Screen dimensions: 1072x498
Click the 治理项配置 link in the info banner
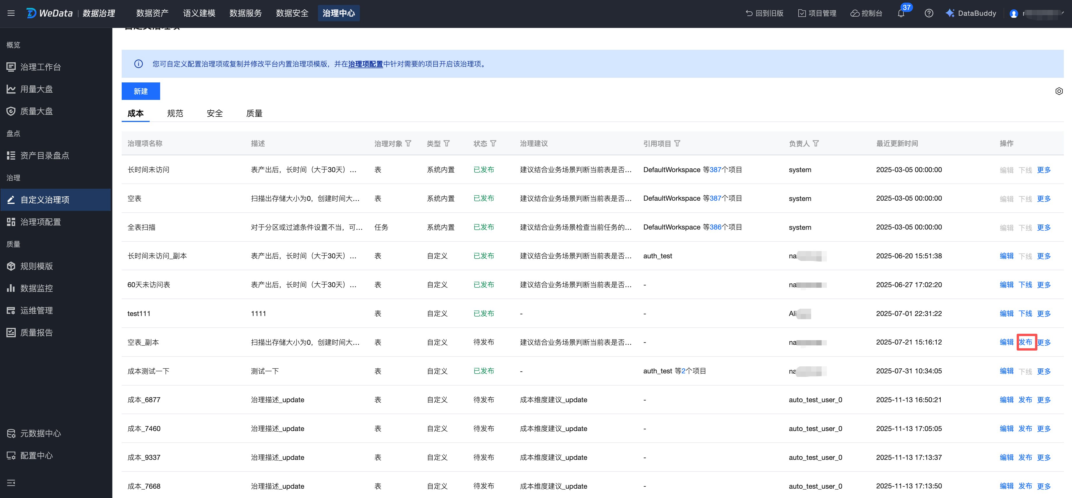pyautogui.click(x=365, y=64)
